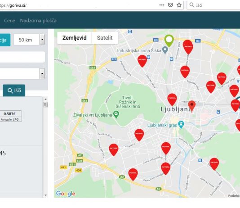
Task: Open the browser page actions ellipsis
Action: click(x=162, y=5)
